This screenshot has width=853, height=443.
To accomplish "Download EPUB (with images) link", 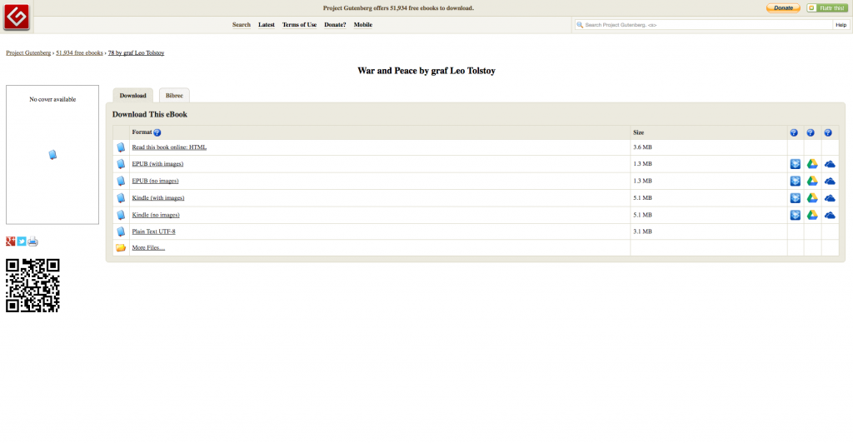I will click(x=157, y=163).
